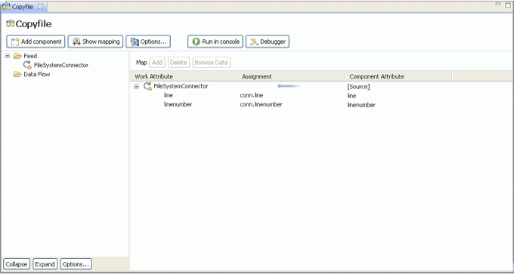Screen dimensions: 514x274
Task: Select the Data Flow folder icon
Action: pos(17,74)
